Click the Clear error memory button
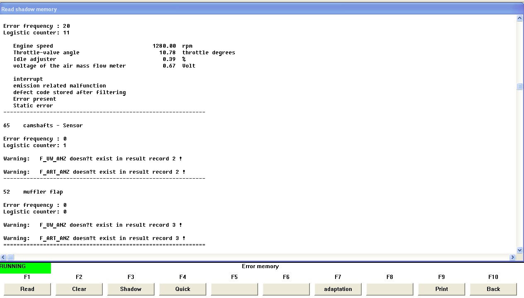Screen dimensions: 524x298 (x=79, y=289)
